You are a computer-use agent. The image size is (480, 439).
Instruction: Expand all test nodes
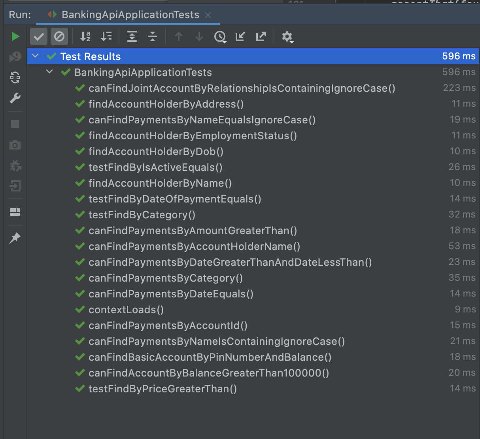pyautogui.click(x=132, y=37)
